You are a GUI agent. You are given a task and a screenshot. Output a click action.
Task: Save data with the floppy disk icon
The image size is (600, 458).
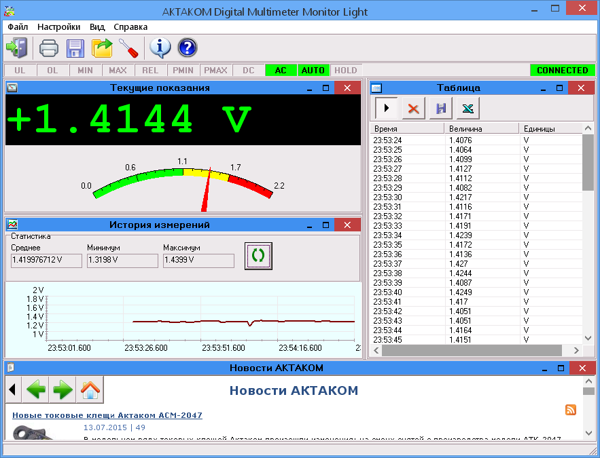pos(75,47)
